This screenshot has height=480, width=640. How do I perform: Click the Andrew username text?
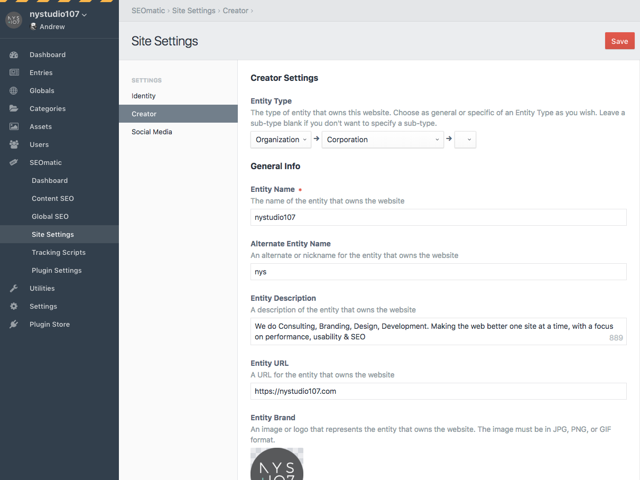52,26
